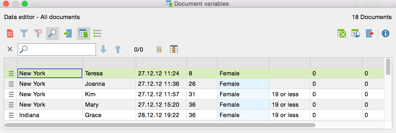Viewport: 396px width, 133px height.
Task: Click inside the search text field
Action: [60, 49]
